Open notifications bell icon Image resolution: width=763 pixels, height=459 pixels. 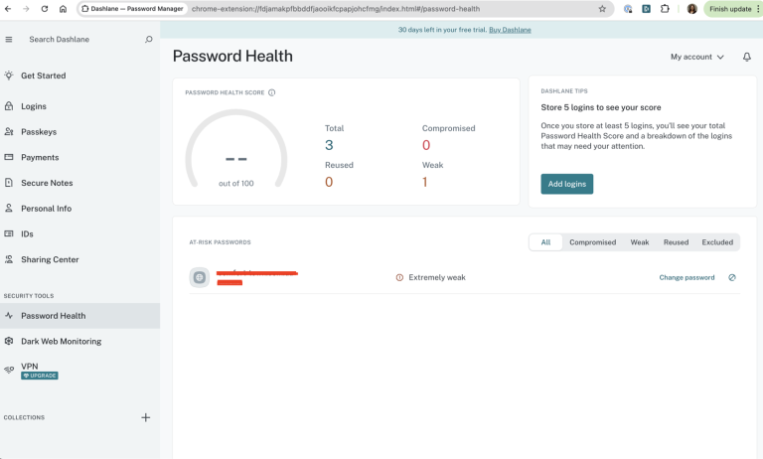(747, 57)
